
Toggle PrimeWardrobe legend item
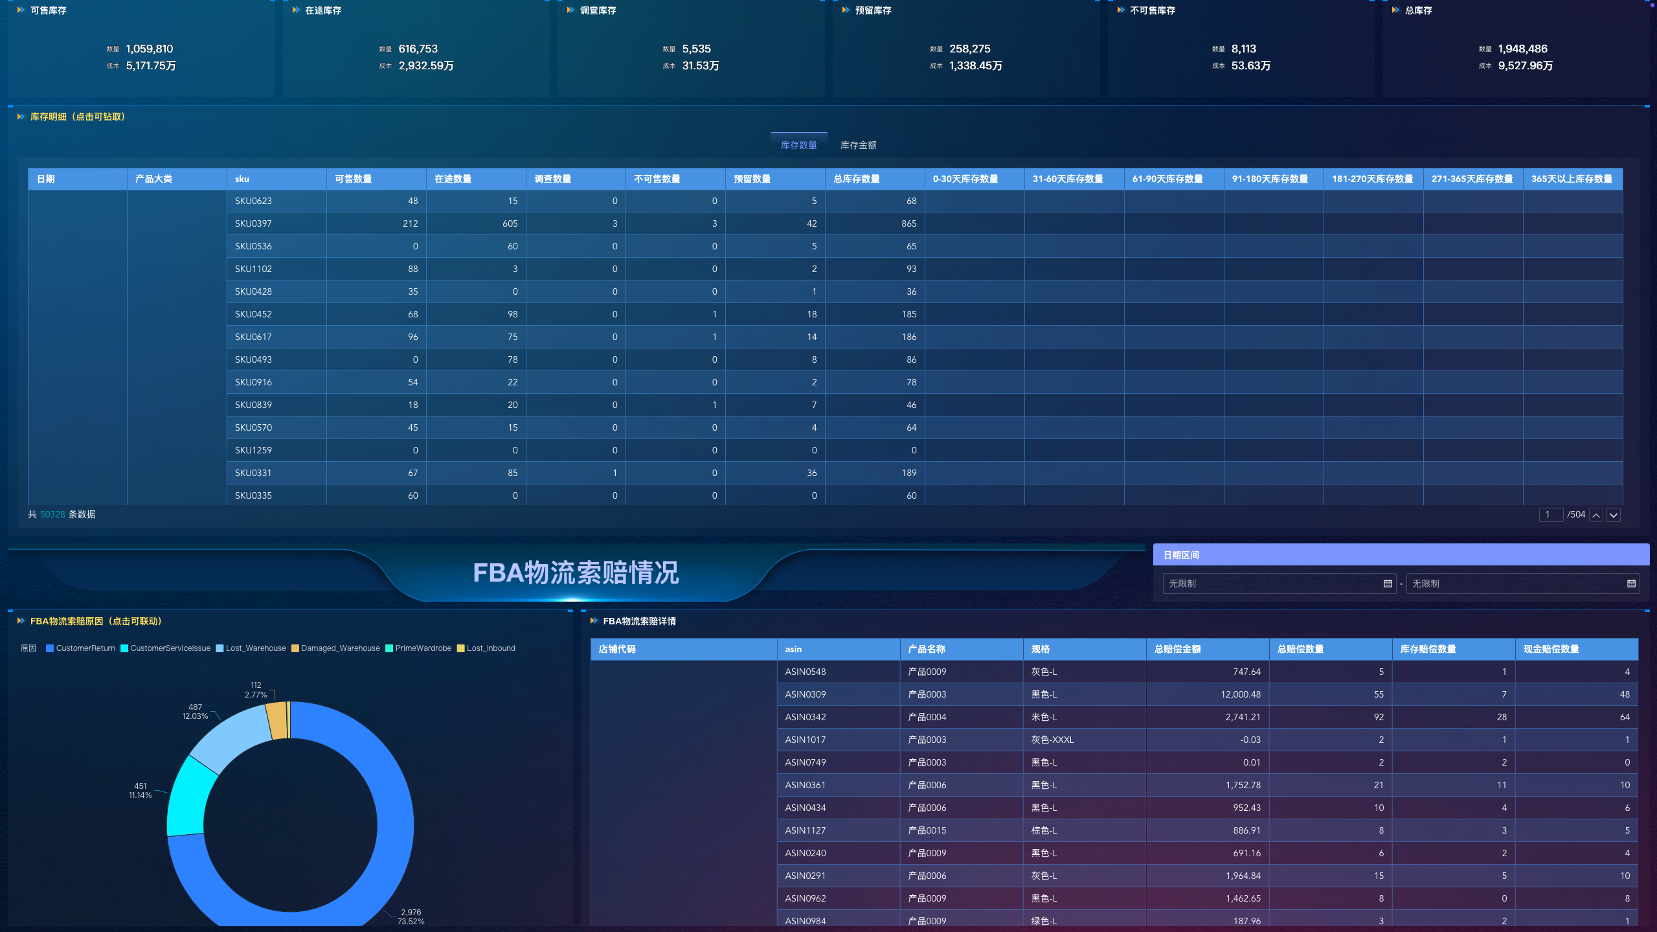[x=418, y=648]
